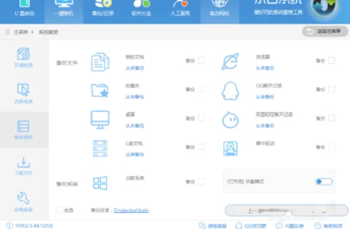350x247 pixels.
Task: Click the browser (IE) icon
Action: coord(230,61)
